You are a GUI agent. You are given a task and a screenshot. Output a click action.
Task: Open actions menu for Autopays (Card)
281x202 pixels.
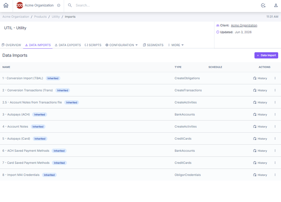click(x=275, y=139)
